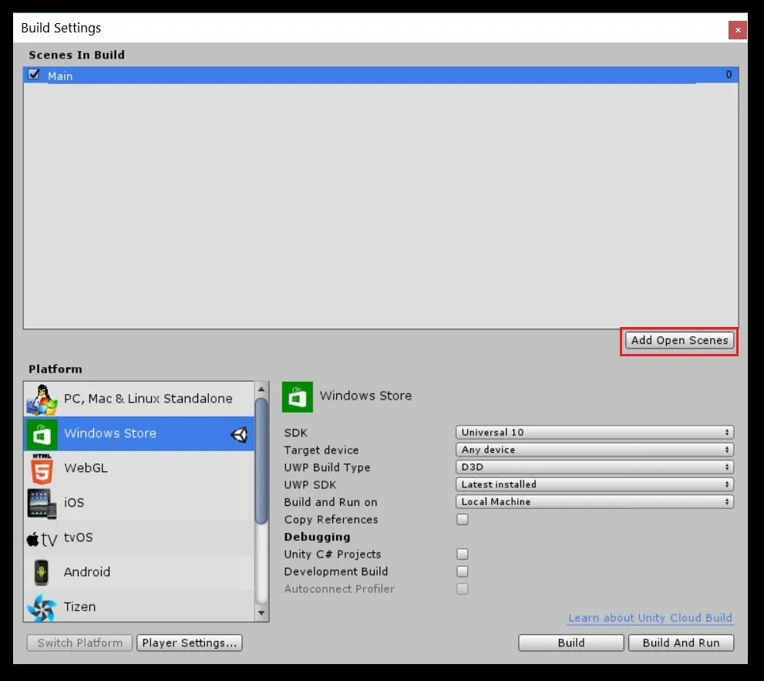The height and width of the screenshot is (681, 764).
Task: Select the Windows Store platform
Action: click(139, 434)
